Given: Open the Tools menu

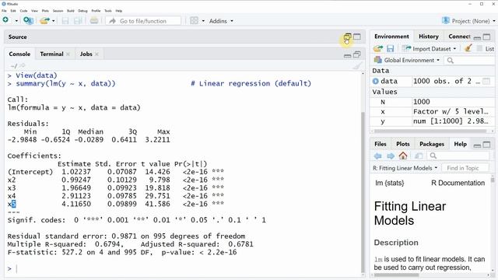Looking at the screenshot, I should click(108, 11).
